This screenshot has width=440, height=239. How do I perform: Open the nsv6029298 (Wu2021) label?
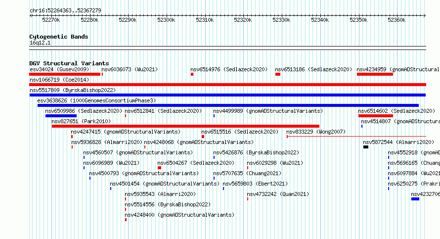[x=275, y=163]
